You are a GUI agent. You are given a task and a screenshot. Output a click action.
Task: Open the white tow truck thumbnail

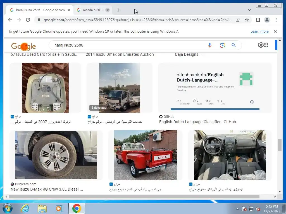120,88
